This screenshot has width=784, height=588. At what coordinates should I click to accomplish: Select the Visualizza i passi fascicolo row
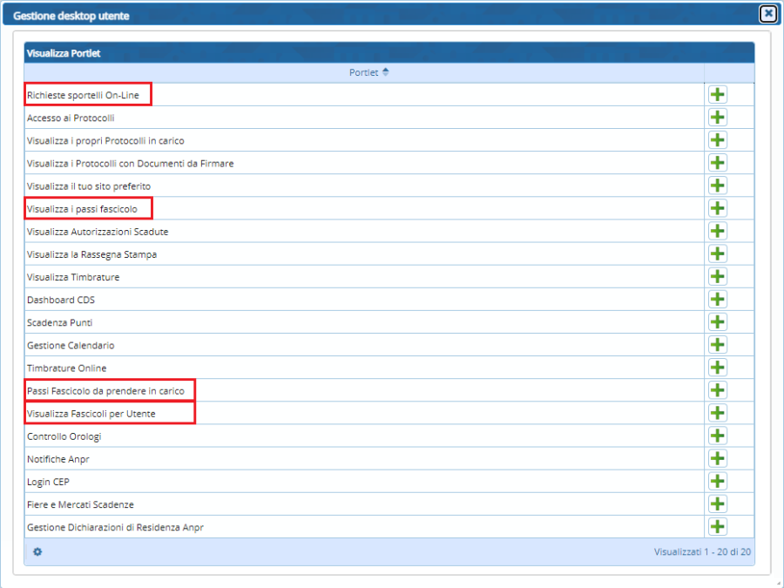point(82,209)
